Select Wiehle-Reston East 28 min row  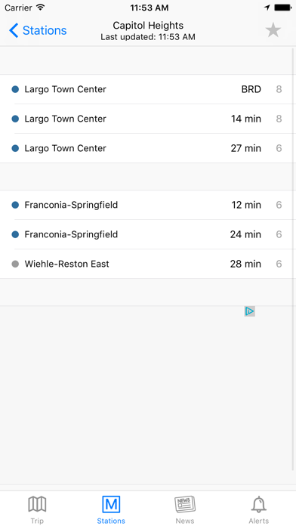pyautogui.click(x=148, y=264)
